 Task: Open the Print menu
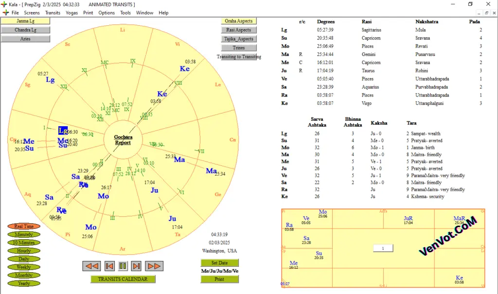point(88,13)
